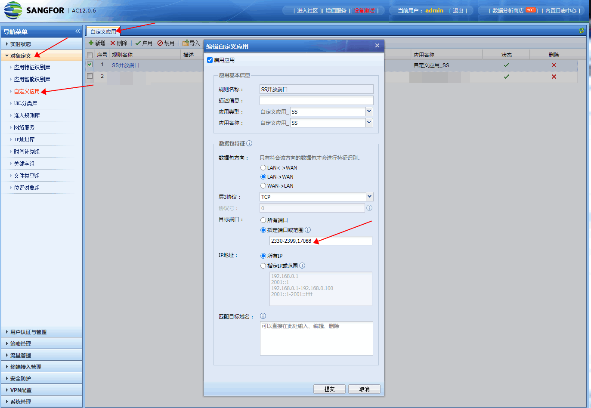
Task: Click the red X 删除 toolbar icon
Action: pyautogui.click(x=113, y=43)
